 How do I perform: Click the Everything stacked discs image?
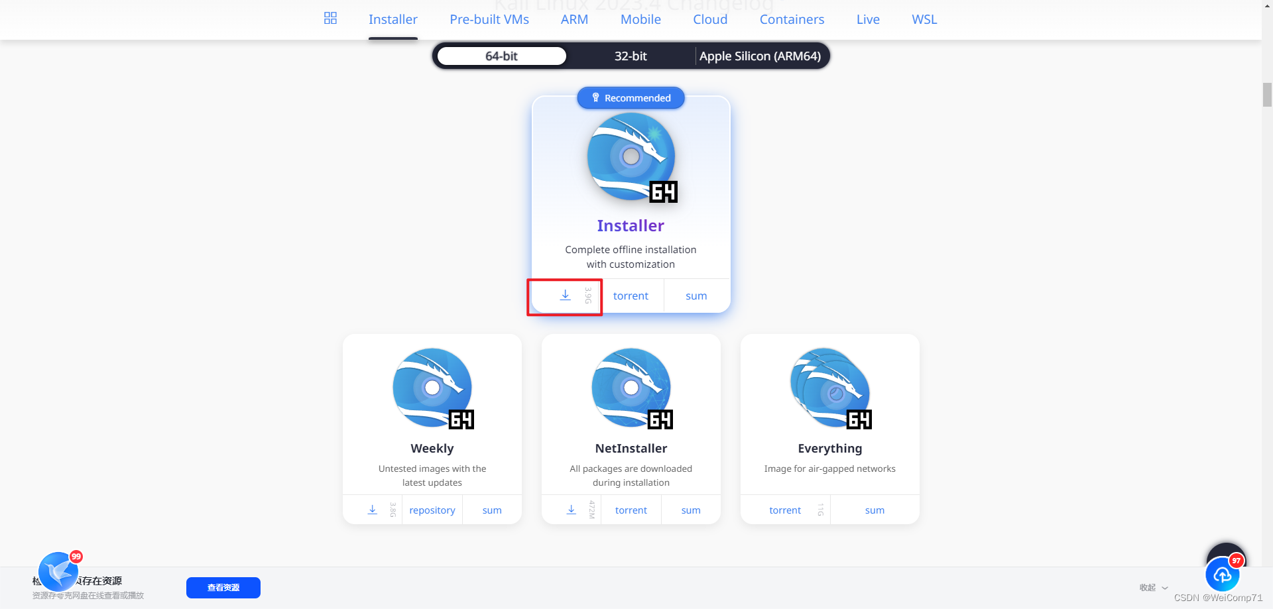click(x=831, y=388)
